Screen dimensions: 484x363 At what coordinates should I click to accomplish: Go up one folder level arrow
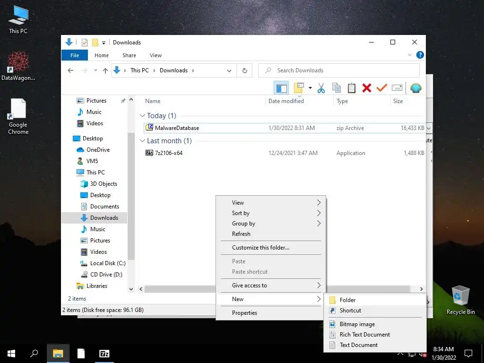click(x=105, y=70)
